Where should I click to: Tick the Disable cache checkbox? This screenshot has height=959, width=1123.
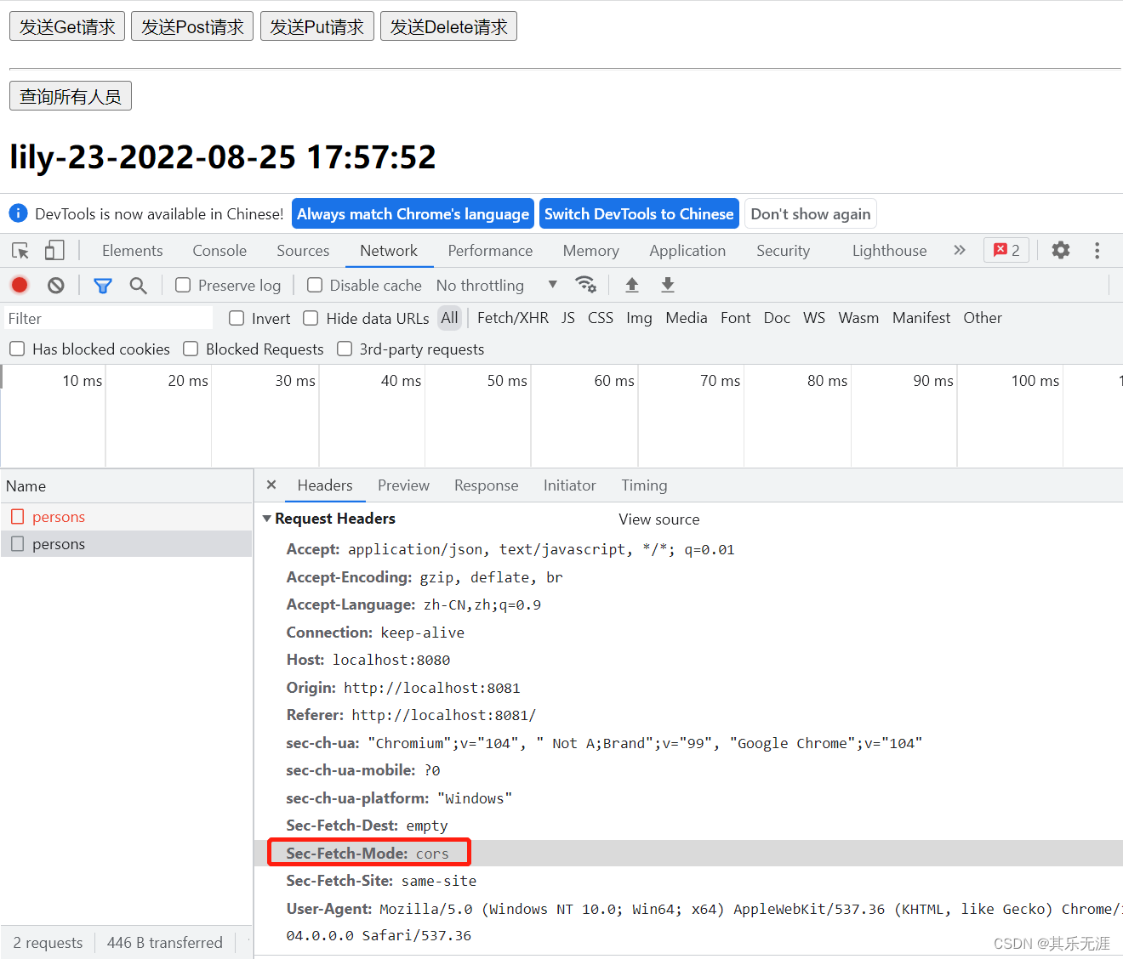click(315, 286)
